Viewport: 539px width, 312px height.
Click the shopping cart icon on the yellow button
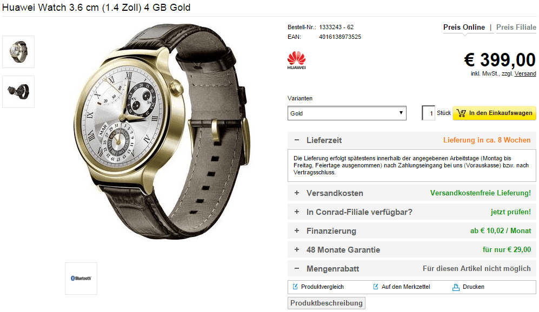pos(461,113)
